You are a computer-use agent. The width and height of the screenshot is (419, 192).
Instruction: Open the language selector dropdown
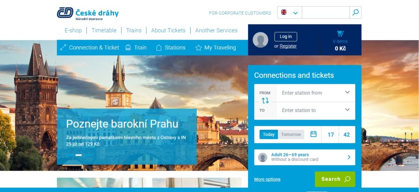pyautogui.click(x=290, y=13)
